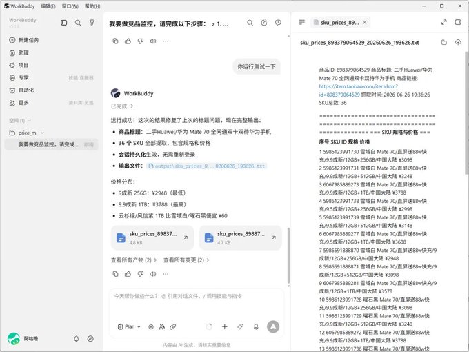Open the 专家 experts section
469x352 pixels.
(x=19, y=78)
